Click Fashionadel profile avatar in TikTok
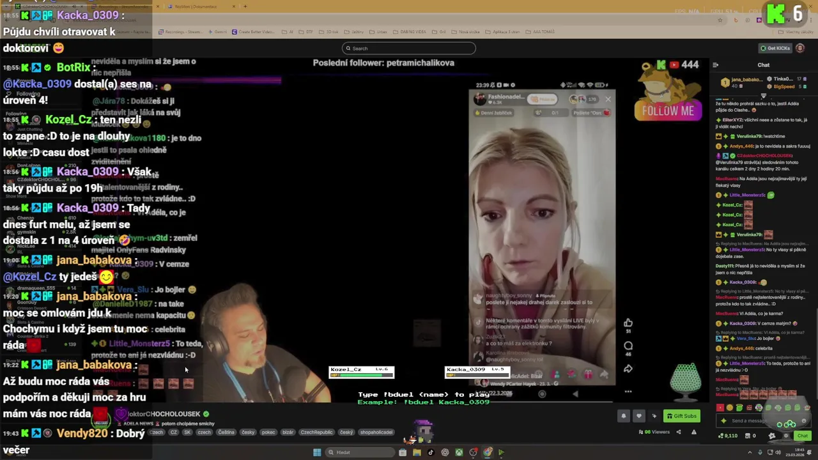This screenshot has height=460, width=818. pyautogui.click(x=479, y=99)
